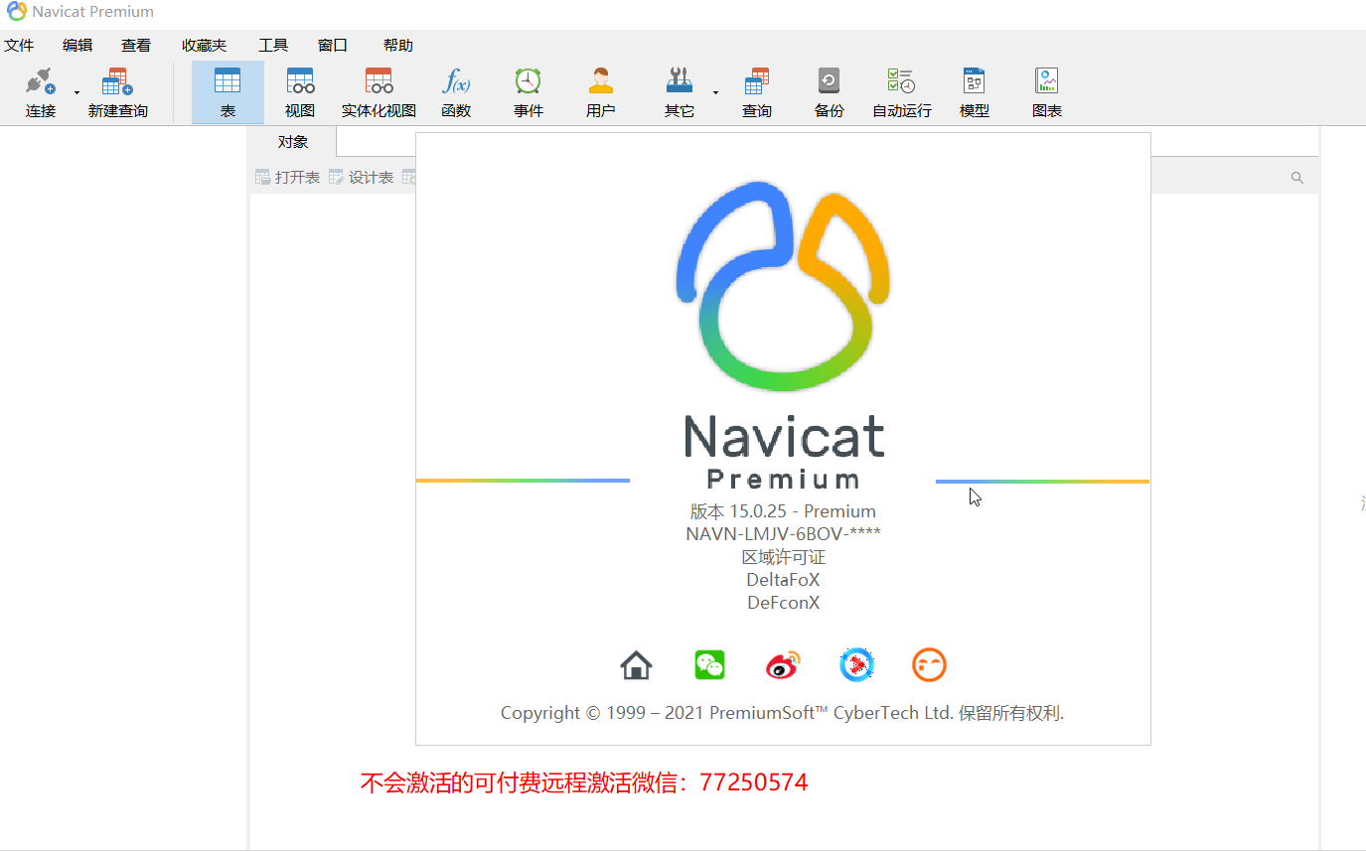This screenshot has width=1366, height=851.
Task: Click the search magnifier in the object bar
Action: (x=1297, y=178)
